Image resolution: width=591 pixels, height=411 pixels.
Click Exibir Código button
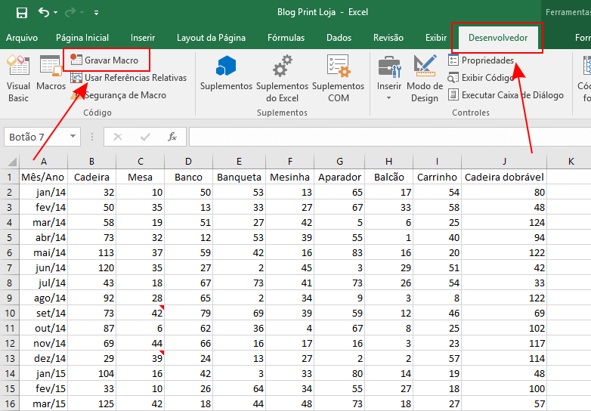point(487,78)
